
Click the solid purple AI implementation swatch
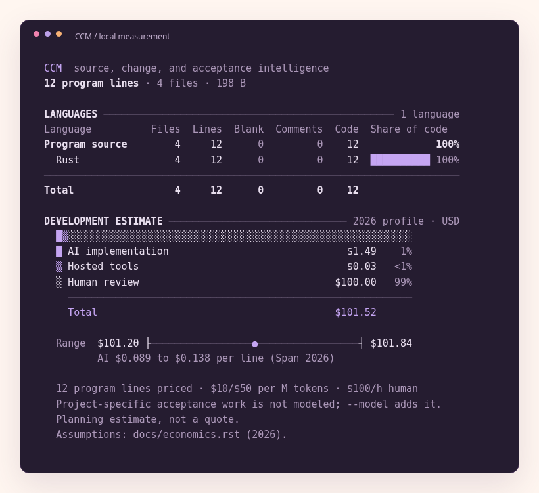[x=59, y=251]
